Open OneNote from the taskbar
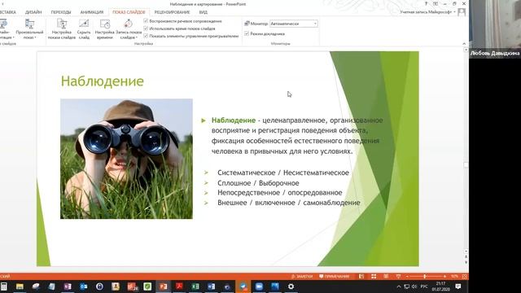The height and width of the screenshot is (293, 521). 68,286
